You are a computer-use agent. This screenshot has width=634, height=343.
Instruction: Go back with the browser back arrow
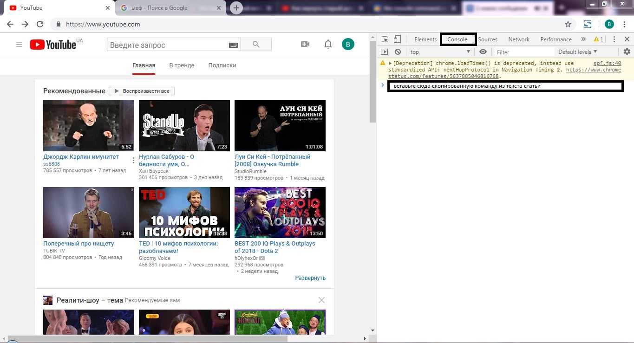click(x=10, y=24)
